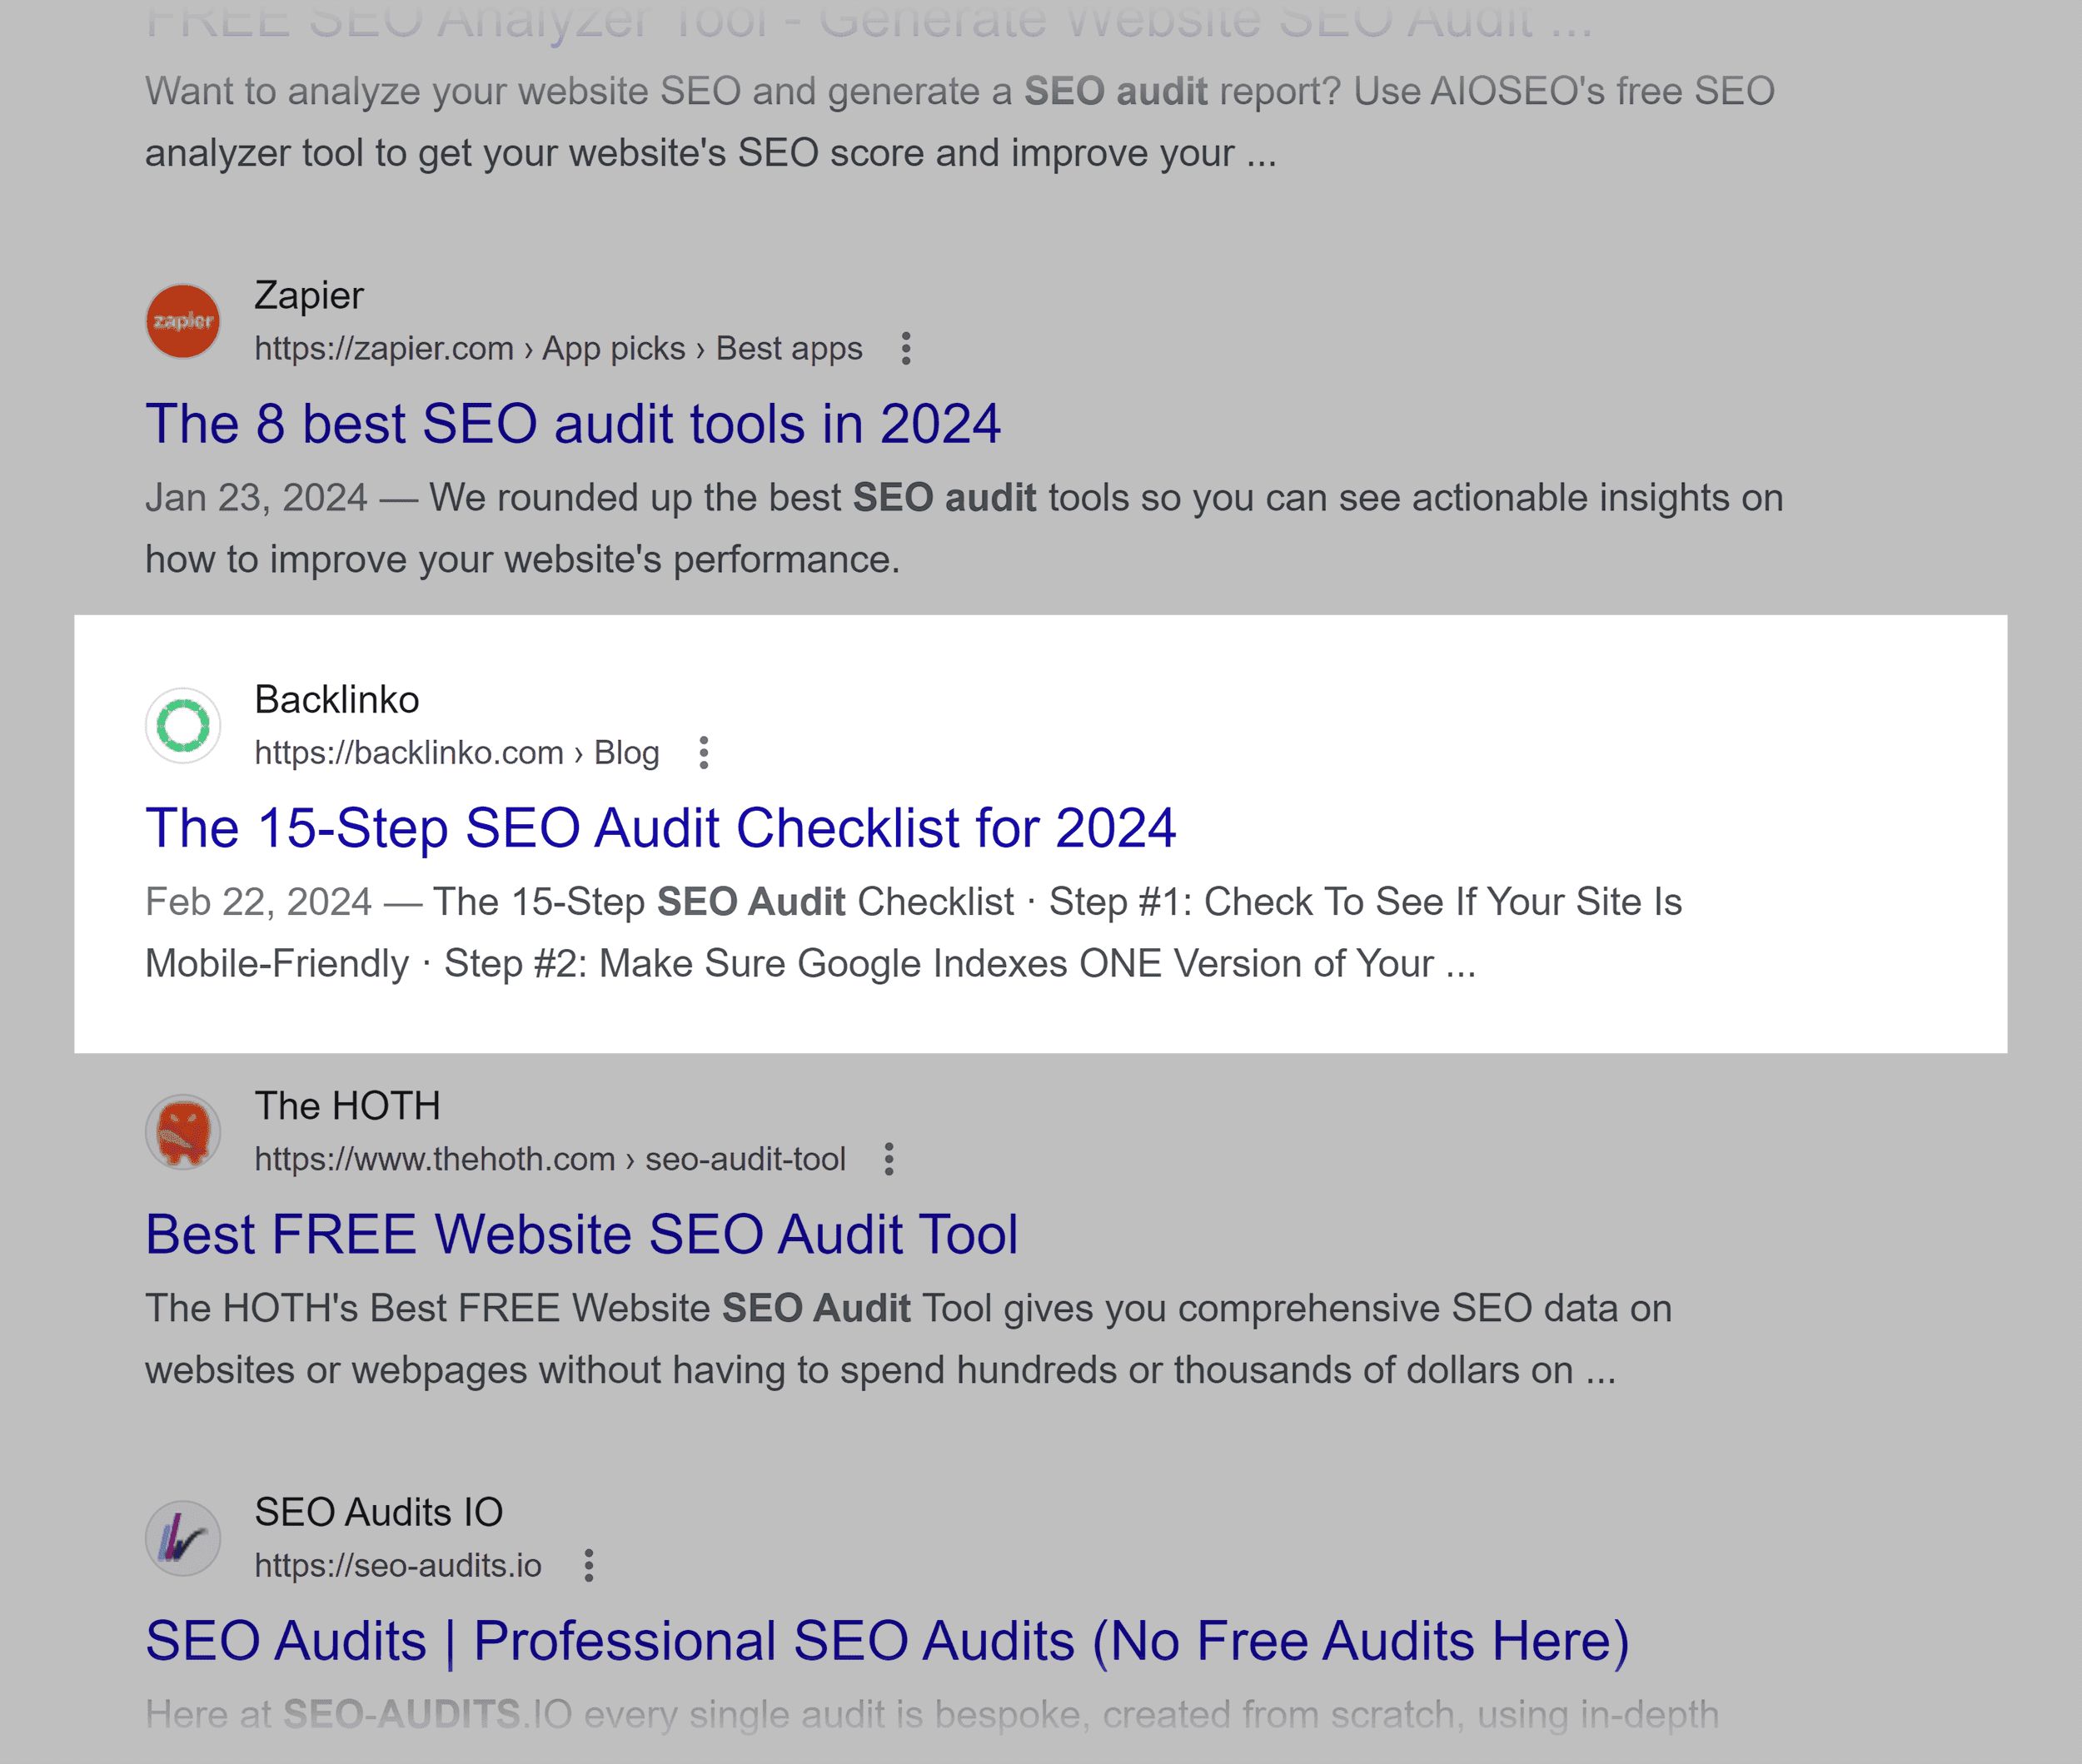
Task: Click the AIOSEO "Want to analyze your website" snippet
Action: pyautogui.click(x=959, y=122)
